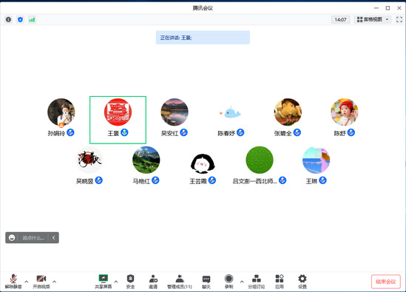The image size is (406, 292).
Task: Click the say something chat input
Action: pyautogui.click(x=33, y=237)
